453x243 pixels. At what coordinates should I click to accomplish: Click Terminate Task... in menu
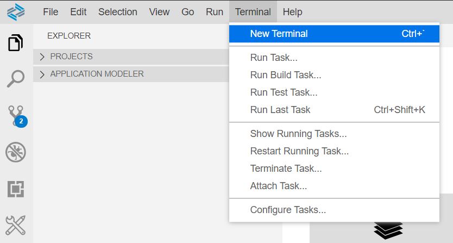[x=286, y=169]
